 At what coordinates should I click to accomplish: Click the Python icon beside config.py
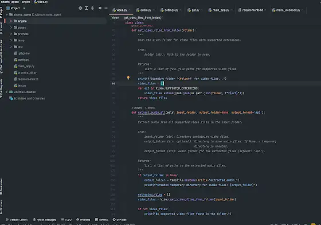pyautogui.click(x=15, y=60)
